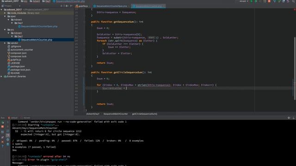The height and width of the screenshot is (166, 296).
Task: Collapse advent_2017 root folder
Action: [x=1, y=9]
